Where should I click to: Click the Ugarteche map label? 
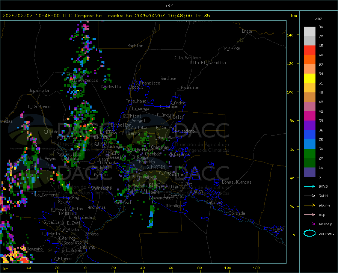tap(101, 188)
